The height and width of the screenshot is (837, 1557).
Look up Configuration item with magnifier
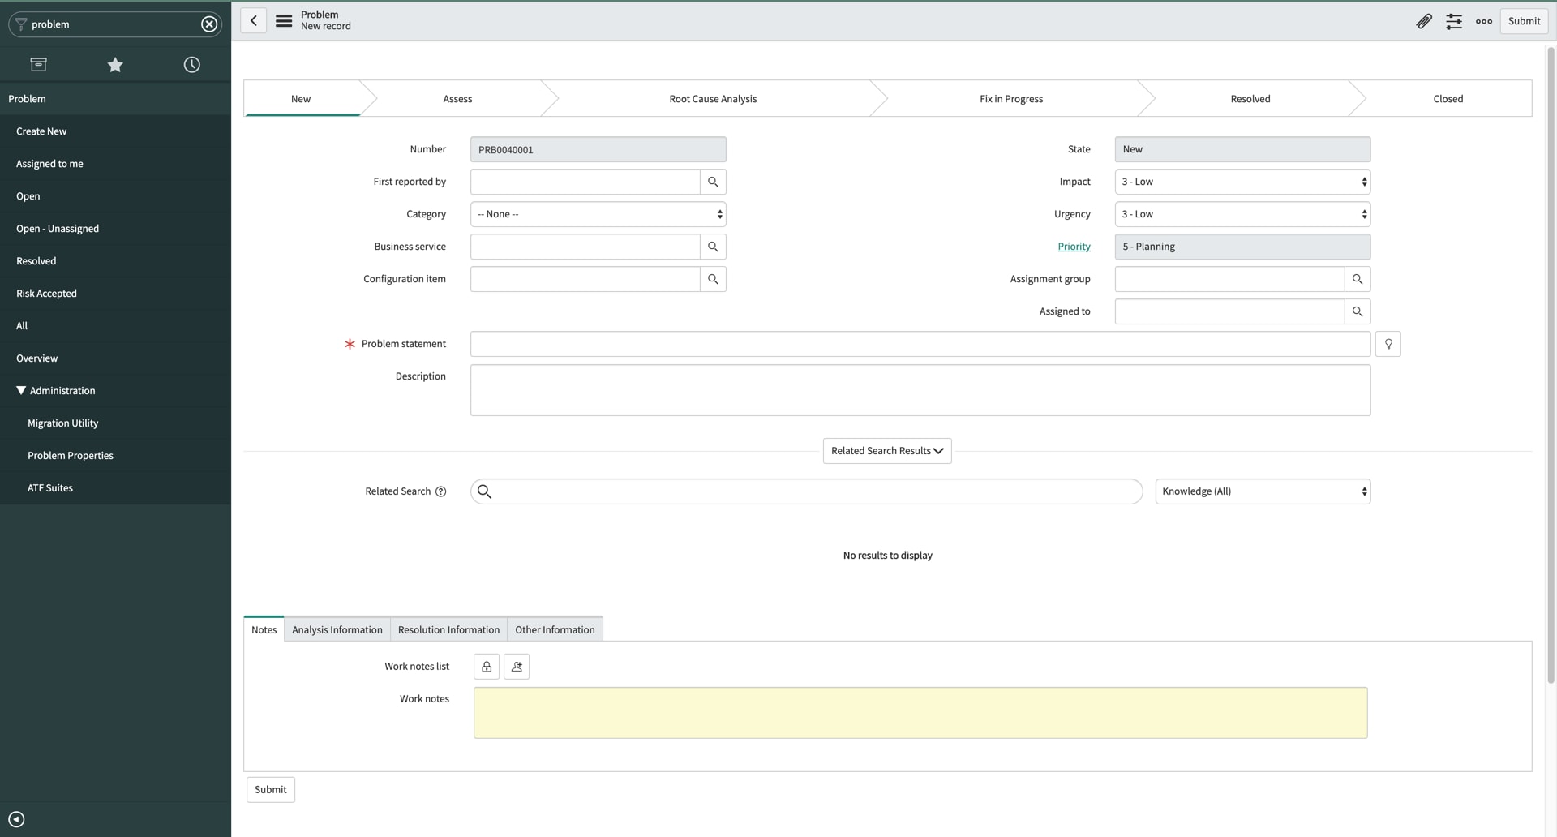tap(713, 279)
